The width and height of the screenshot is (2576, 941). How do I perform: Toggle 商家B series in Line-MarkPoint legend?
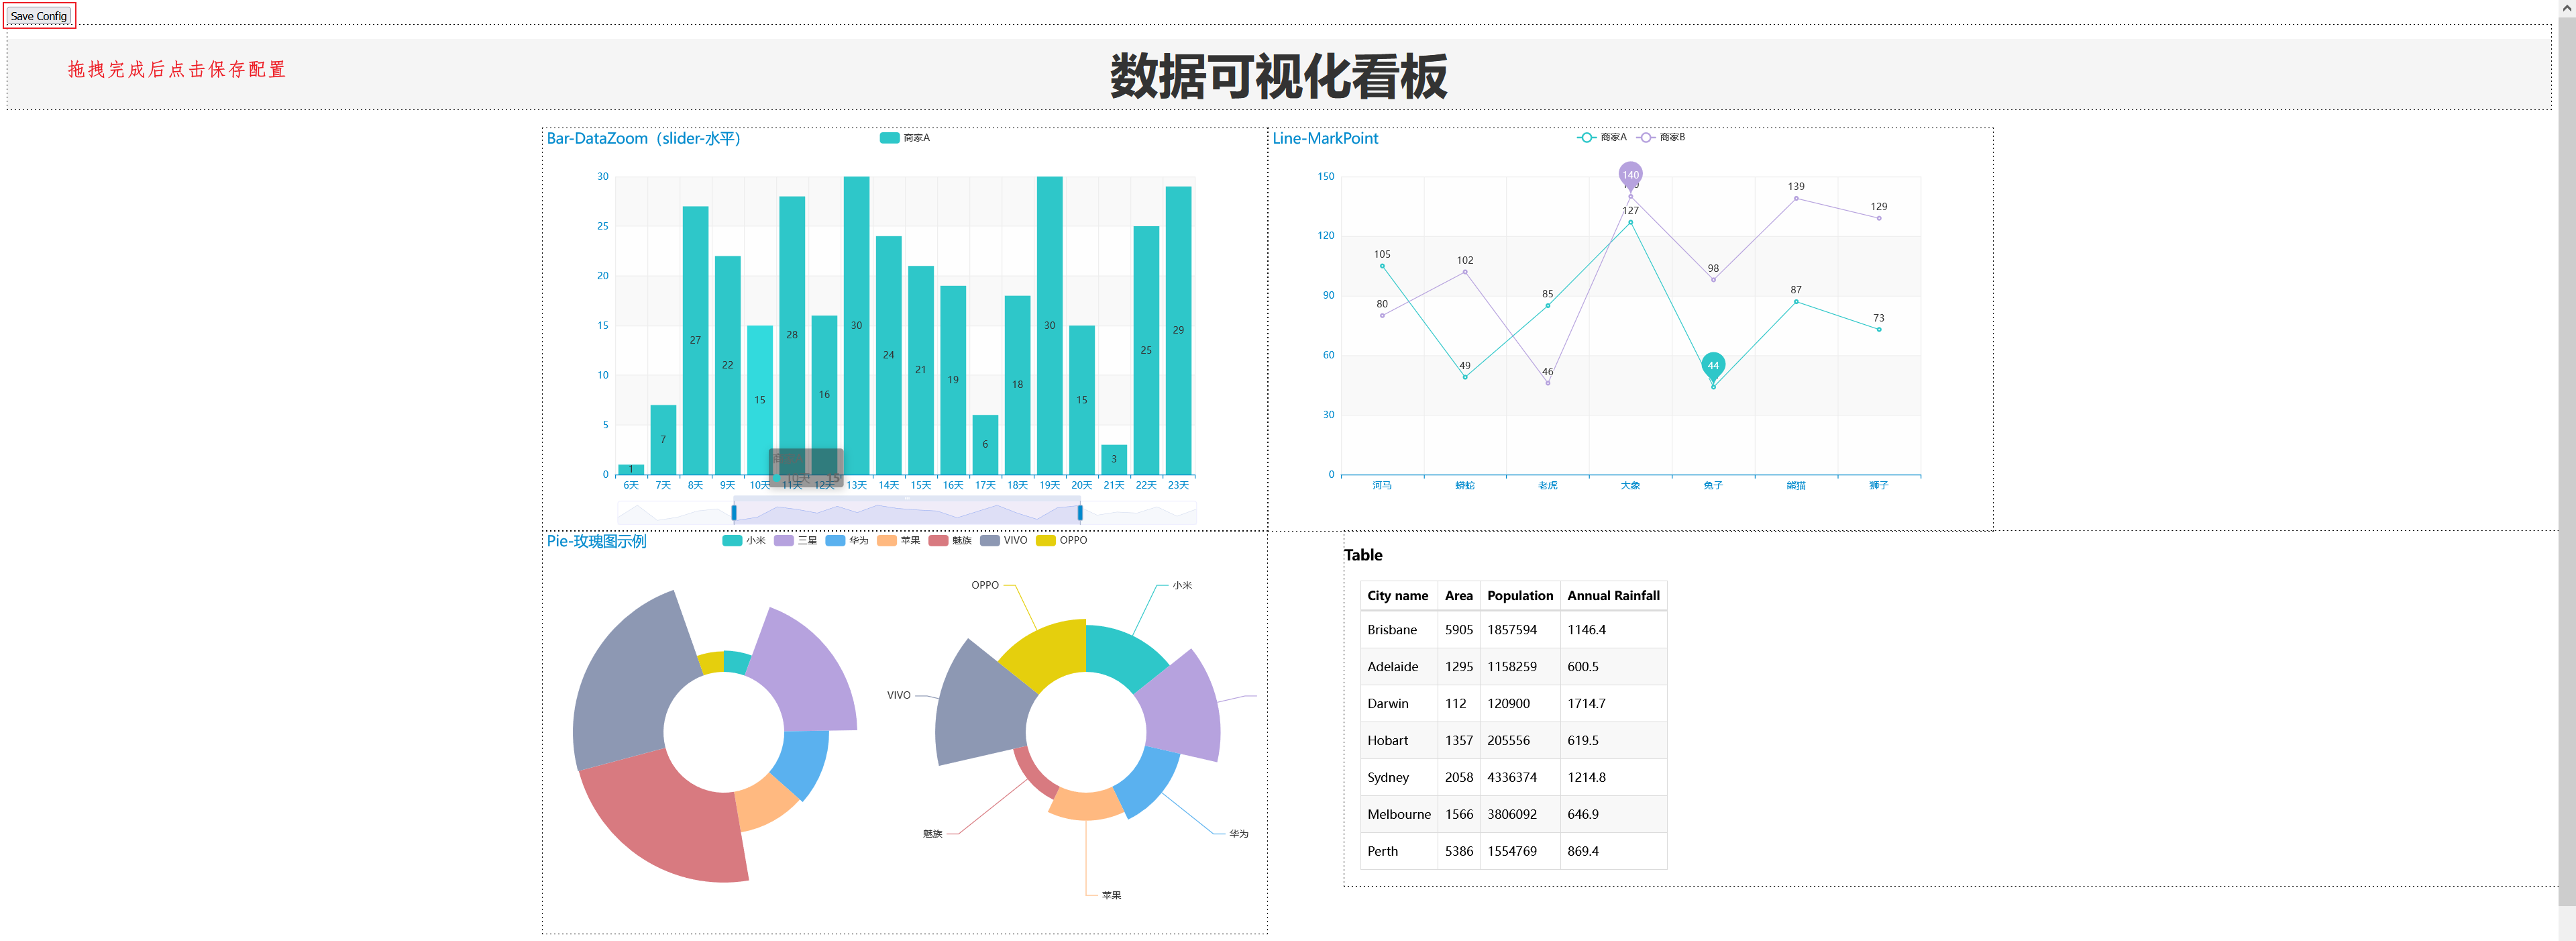(x=1645, y=138)
